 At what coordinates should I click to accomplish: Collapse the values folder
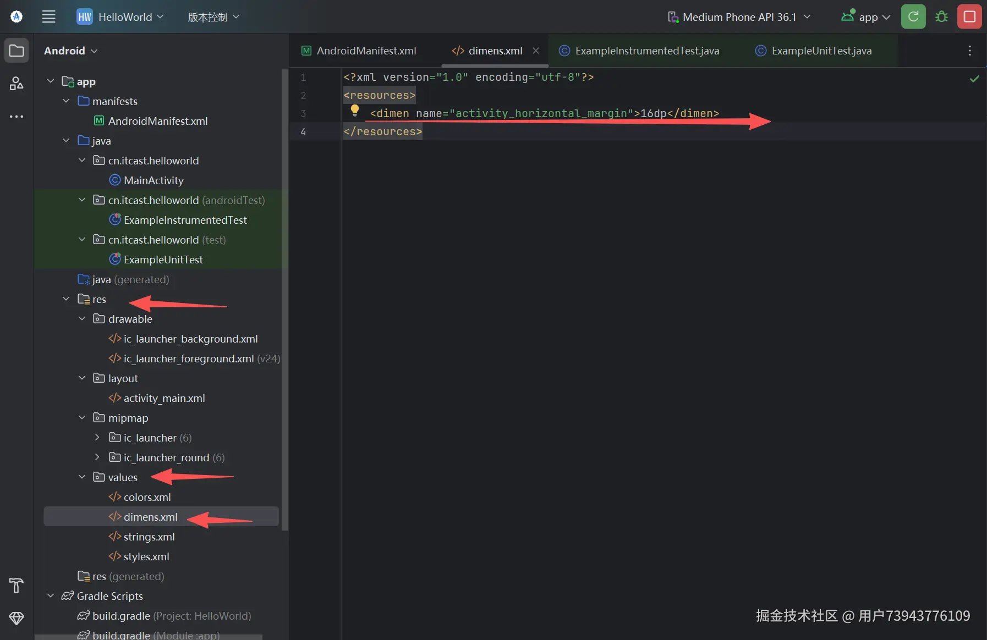[82, 477]
